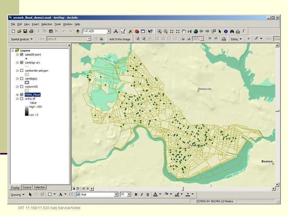
Task: Activate the Identify info tool
Action: point(226,31)
